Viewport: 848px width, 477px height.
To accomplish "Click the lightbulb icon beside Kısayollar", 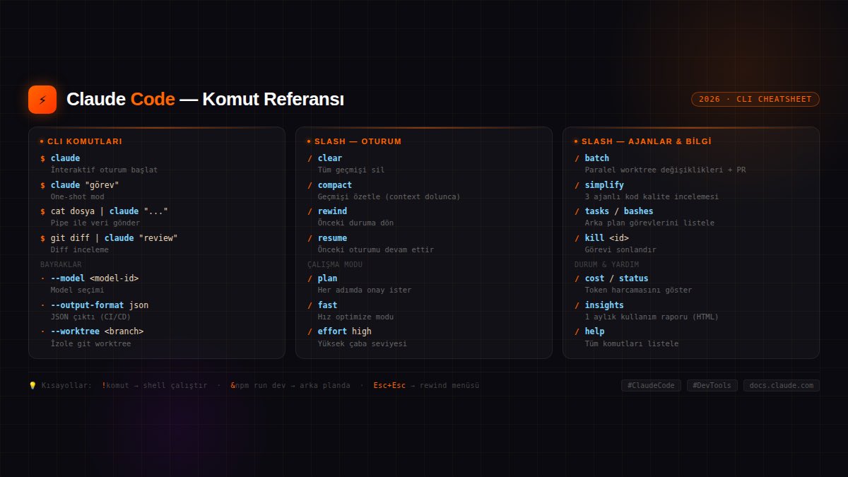I will click(x=33, y=386).
